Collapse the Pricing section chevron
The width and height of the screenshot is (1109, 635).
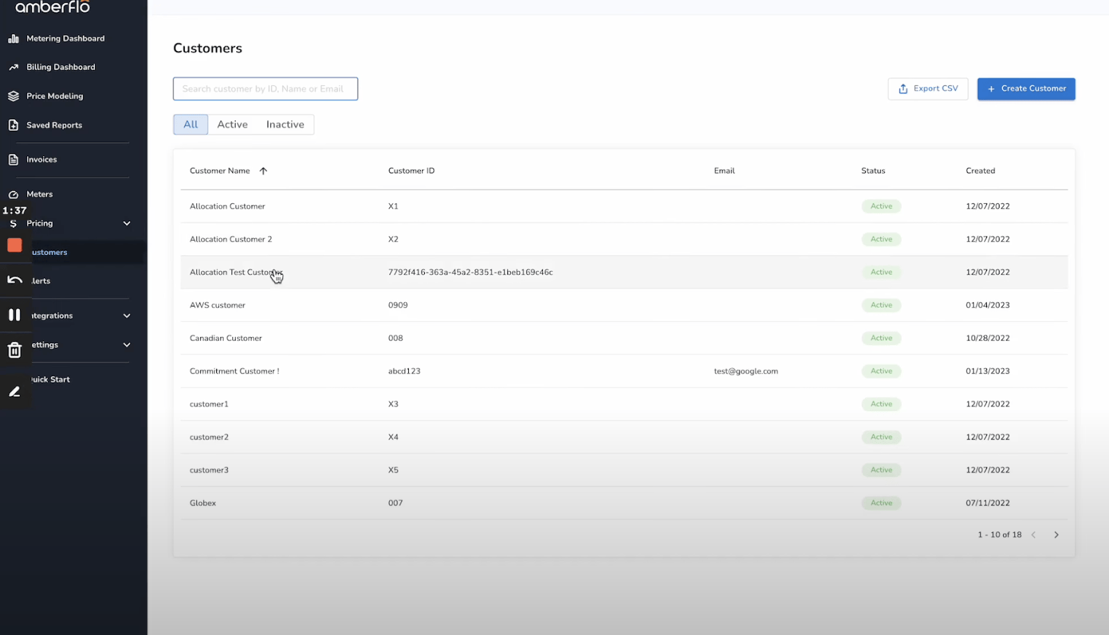click(127, 223)
